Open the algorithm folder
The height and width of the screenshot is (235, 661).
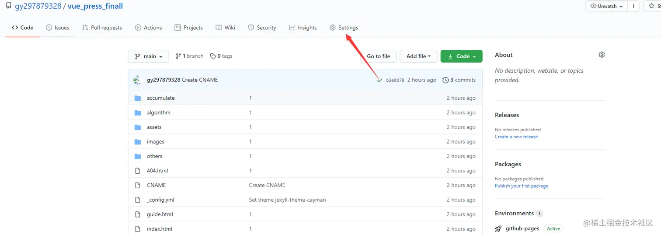pyautogui.click(x=158, y=112)
